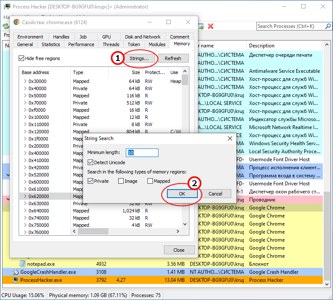Open the Modules tab
This screenshot has height=300, width=333.
157,44
